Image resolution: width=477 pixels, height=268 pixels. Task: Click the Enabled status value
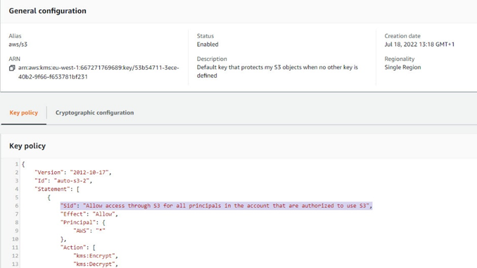click(x=208, y=45)
